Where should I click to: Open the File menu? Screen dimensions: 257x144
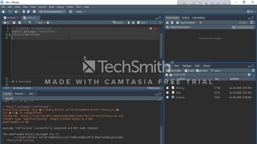point(3,7)
